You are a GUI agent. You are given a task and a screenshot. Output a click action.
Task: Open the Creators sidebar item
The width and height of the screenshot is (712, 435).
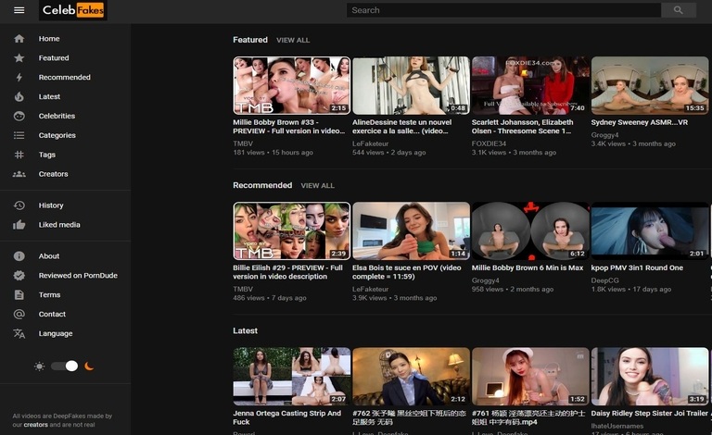(x=53, y=174)
